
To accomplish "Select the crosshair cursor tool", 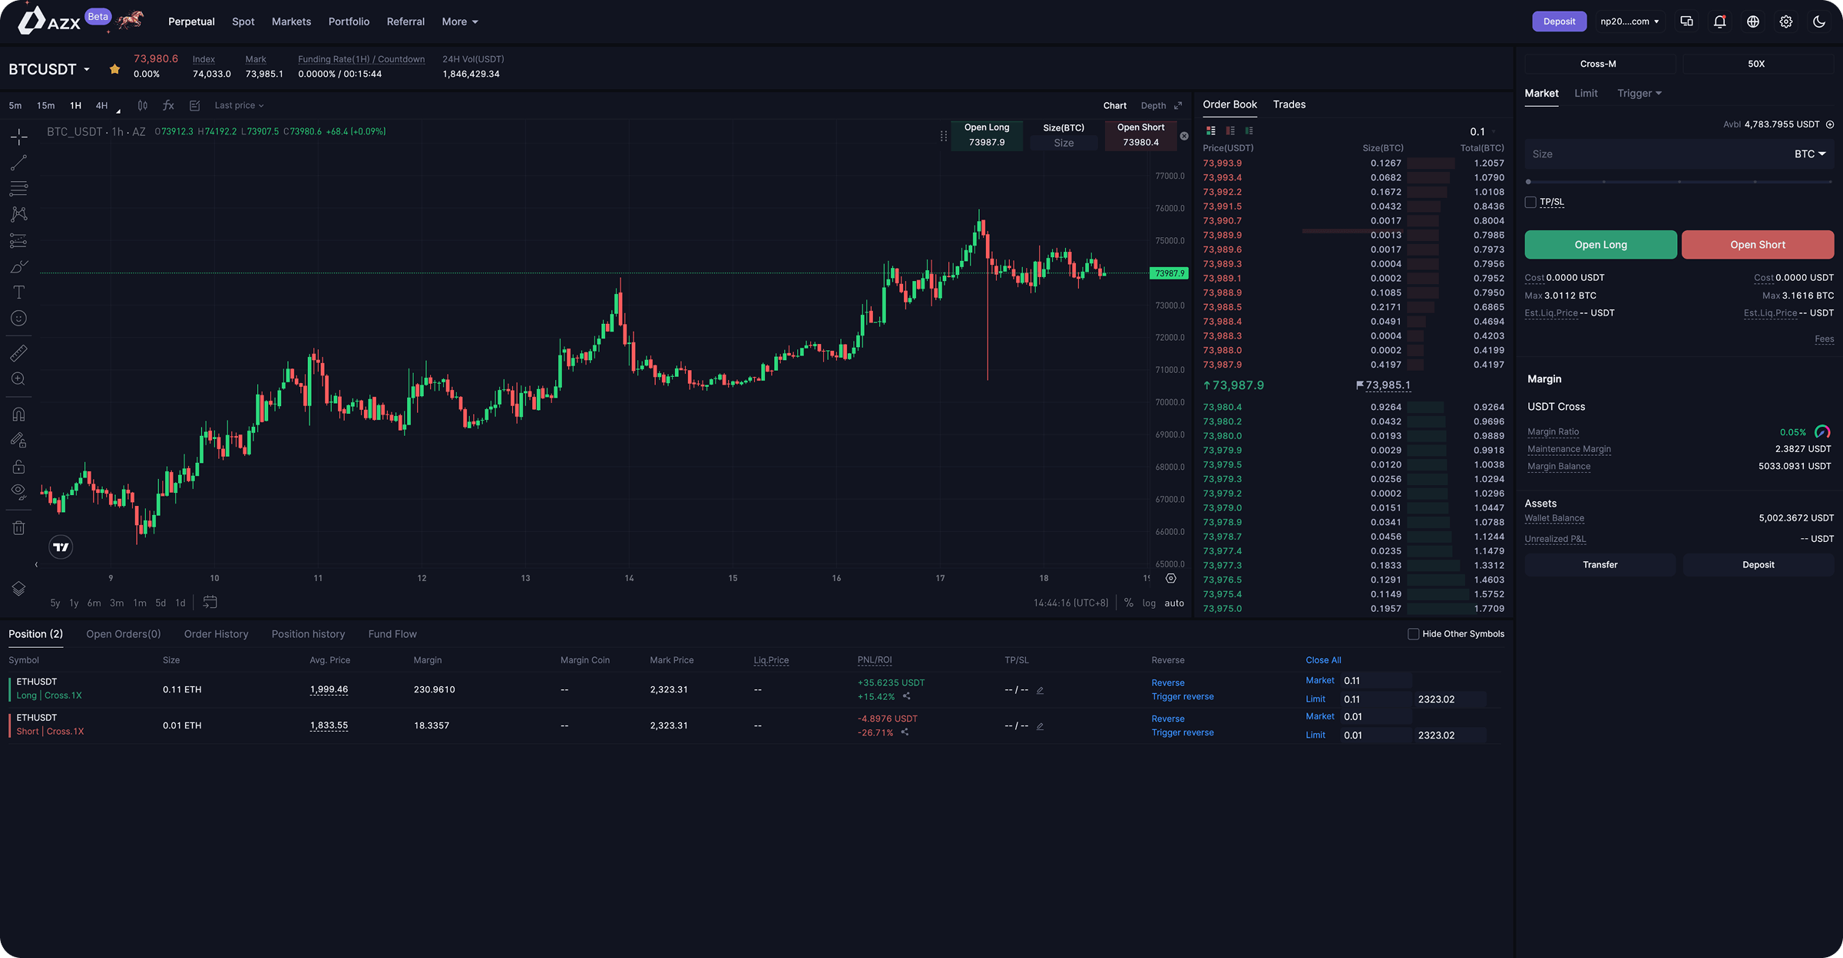I will (x=19, y=137).
